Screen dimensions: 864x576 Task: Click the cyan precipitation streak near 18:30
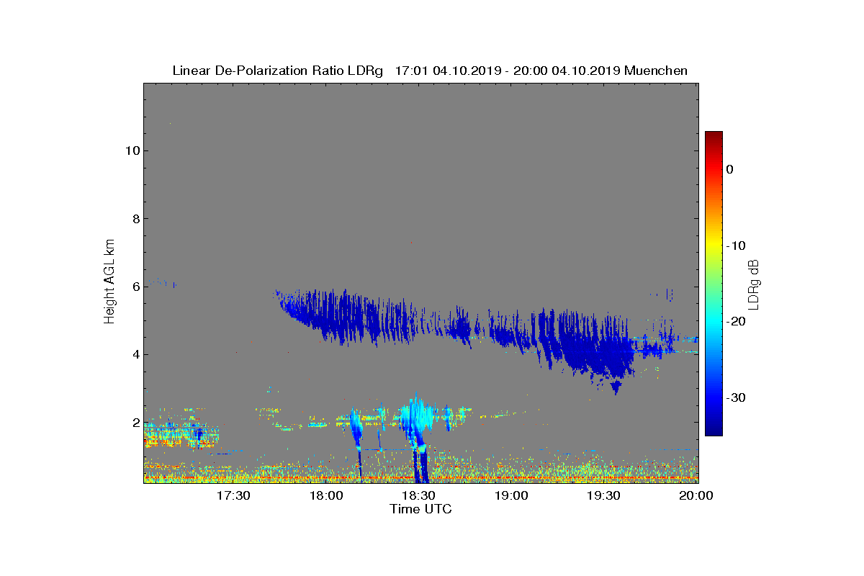click(415, 418)
